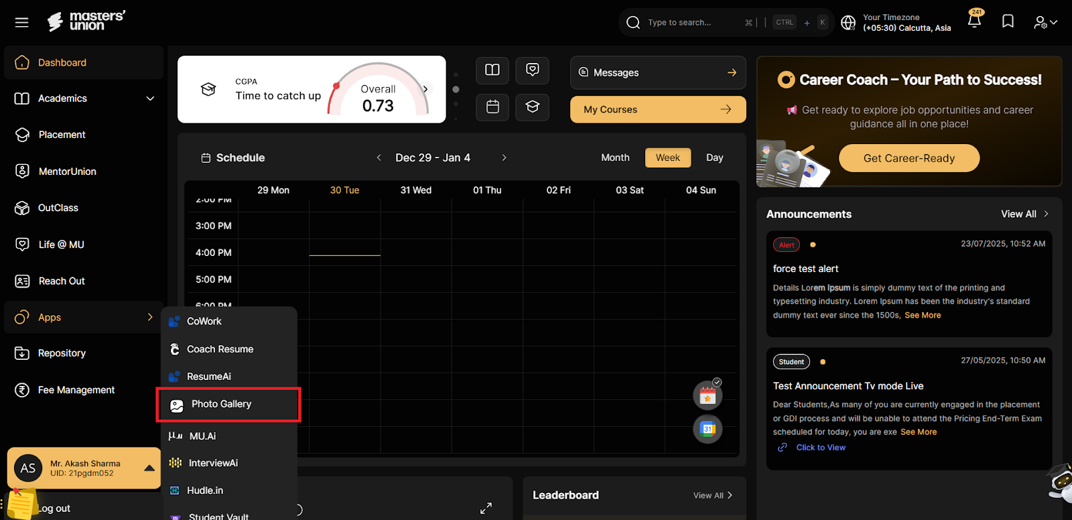This screenshot has width=1072, height=520.
Task: Open the user account dropdown in header
Action: click(x=1045, y=23)
